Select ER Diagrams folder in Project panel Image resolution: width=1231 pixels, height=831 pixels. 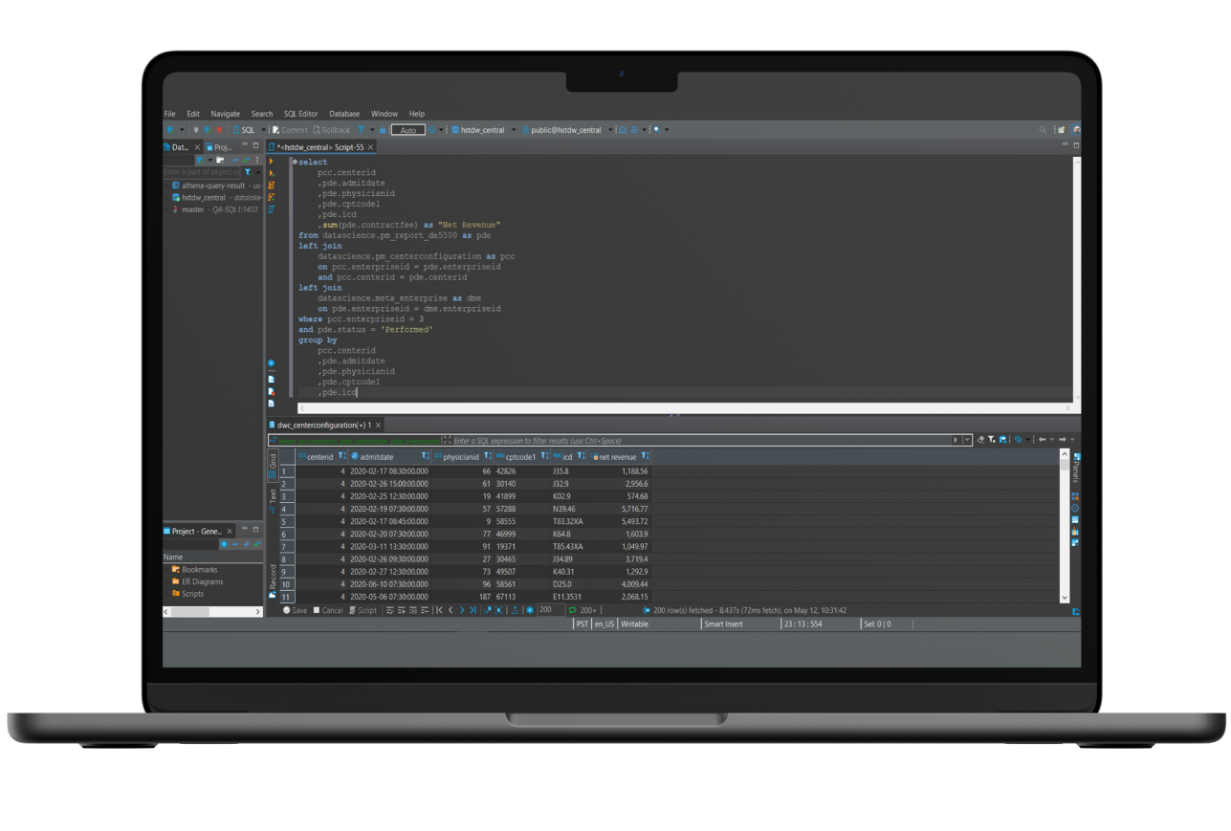[196, 580]
